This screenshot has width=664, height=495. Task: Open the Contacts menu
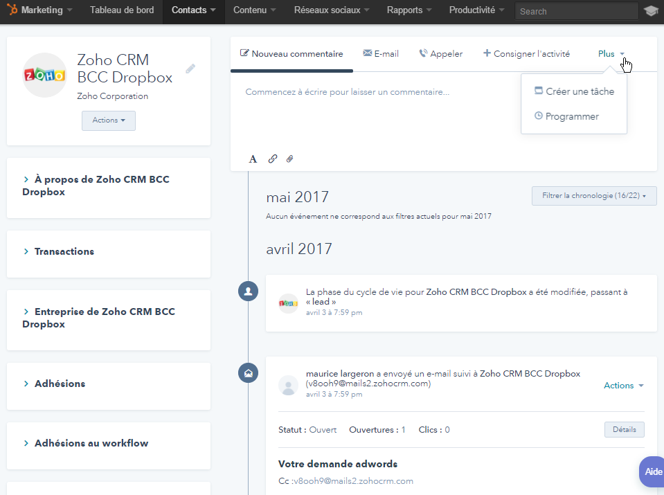[194, 10]
